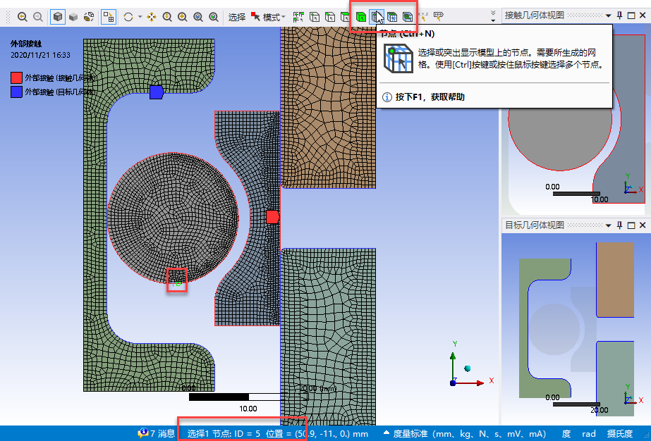Click the red contact geometry legend swatch
This screenshot has width=651, height=441.
(17, 77)
